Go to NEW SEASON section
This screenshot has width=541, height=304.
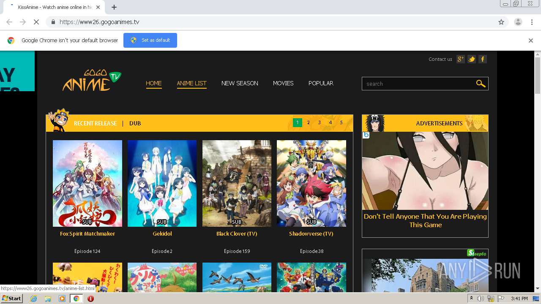click(240, 83)
